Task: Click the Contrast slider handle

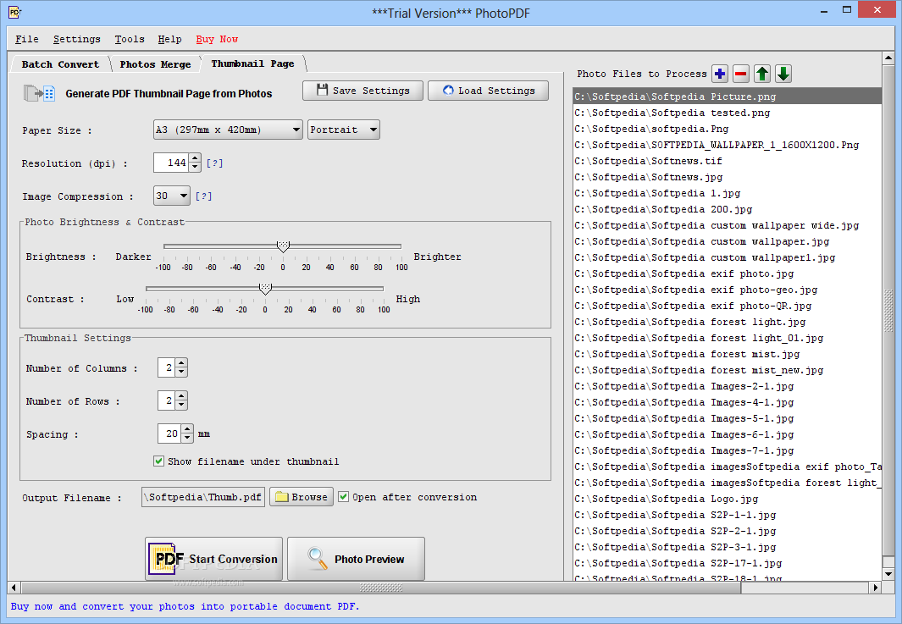Action: [264, 289]
